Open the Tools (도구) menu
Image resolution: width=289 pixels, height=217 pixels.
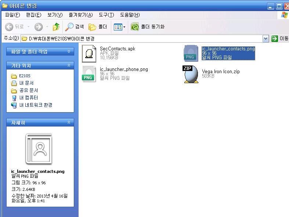point(106,15)
